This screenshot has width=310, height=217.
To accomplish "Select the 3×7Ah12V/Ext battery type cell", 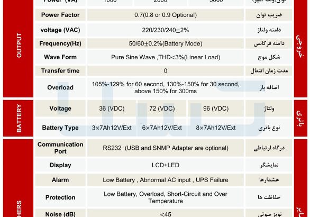I will tap(112, 128).
